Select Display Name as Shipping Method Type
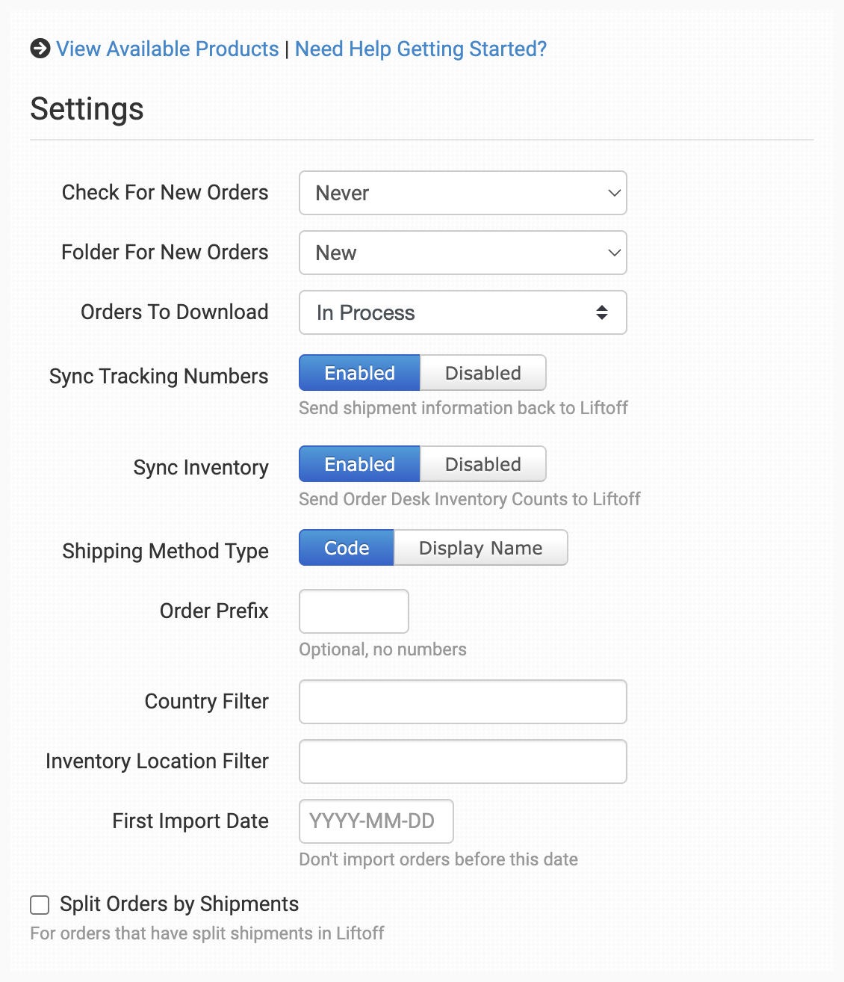 click(x=480, y=548)
